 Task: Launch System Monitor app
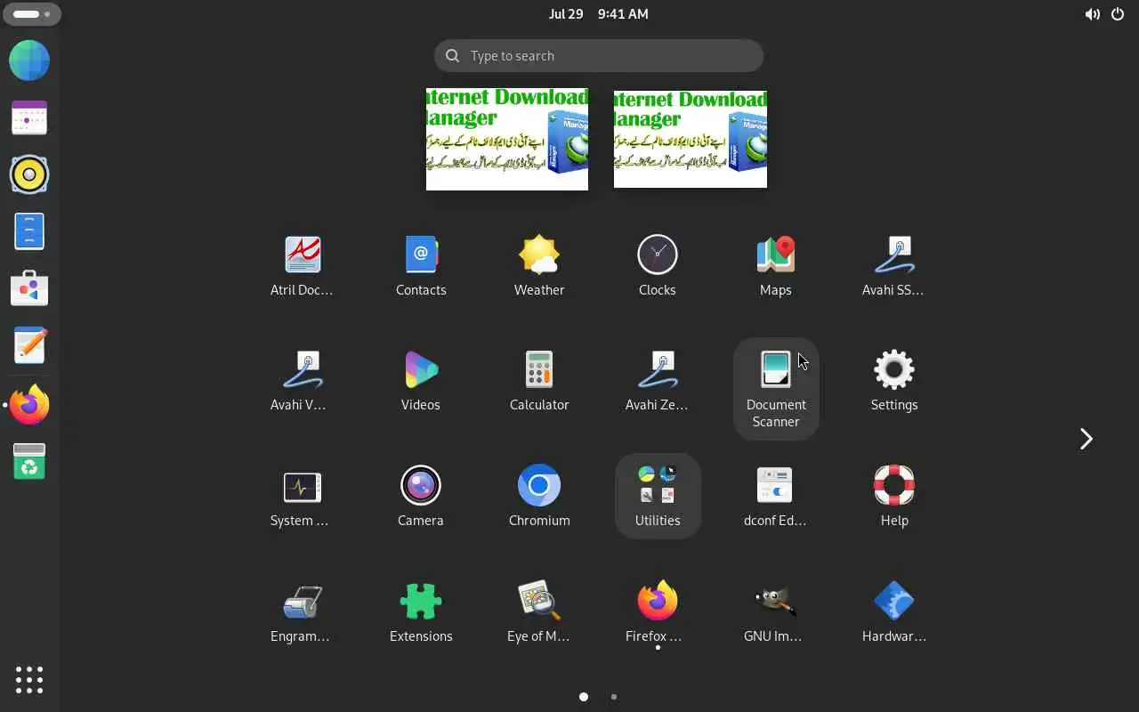(x=302, y=496)
